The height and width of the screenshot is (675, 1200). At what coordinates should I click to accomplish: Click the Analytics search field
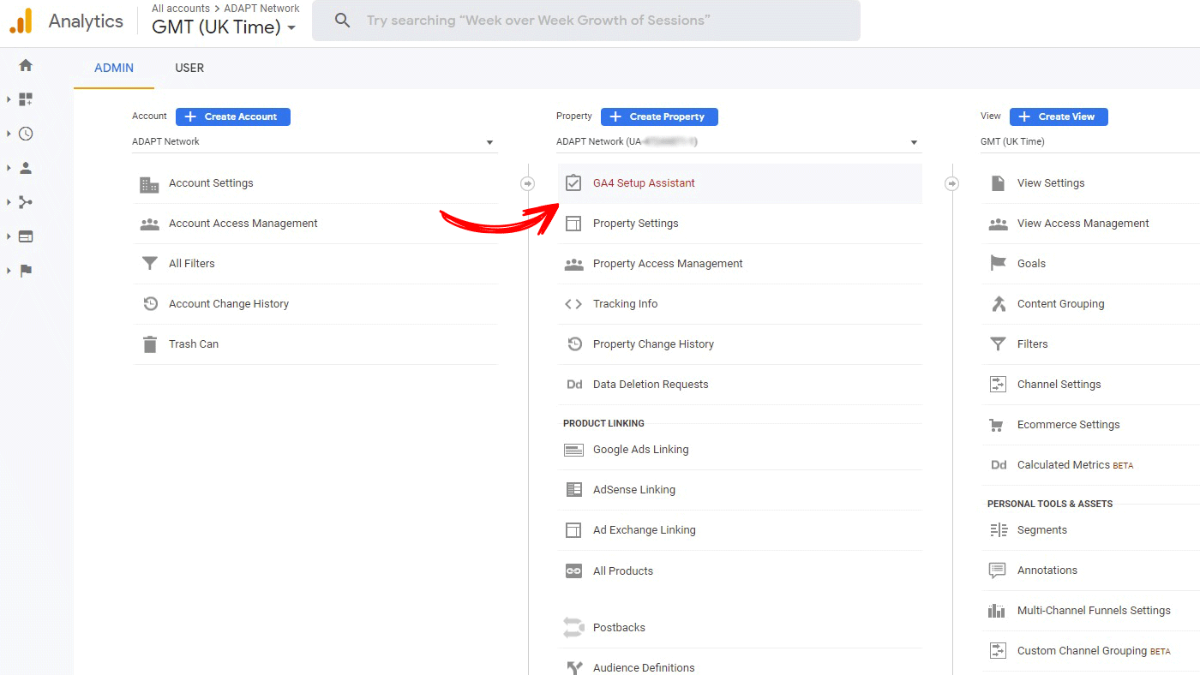click(x=586, y=21)
